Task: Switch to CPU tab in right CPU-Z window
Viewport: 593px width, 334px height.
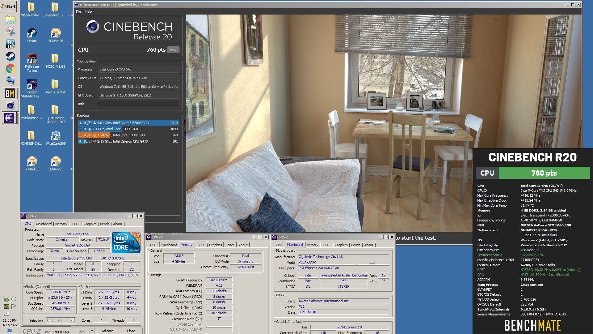Action: point(279,245)
